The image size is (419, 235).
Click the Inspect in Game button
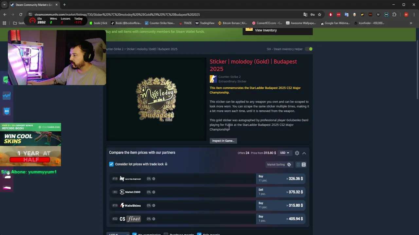click(x=223, y=141)
